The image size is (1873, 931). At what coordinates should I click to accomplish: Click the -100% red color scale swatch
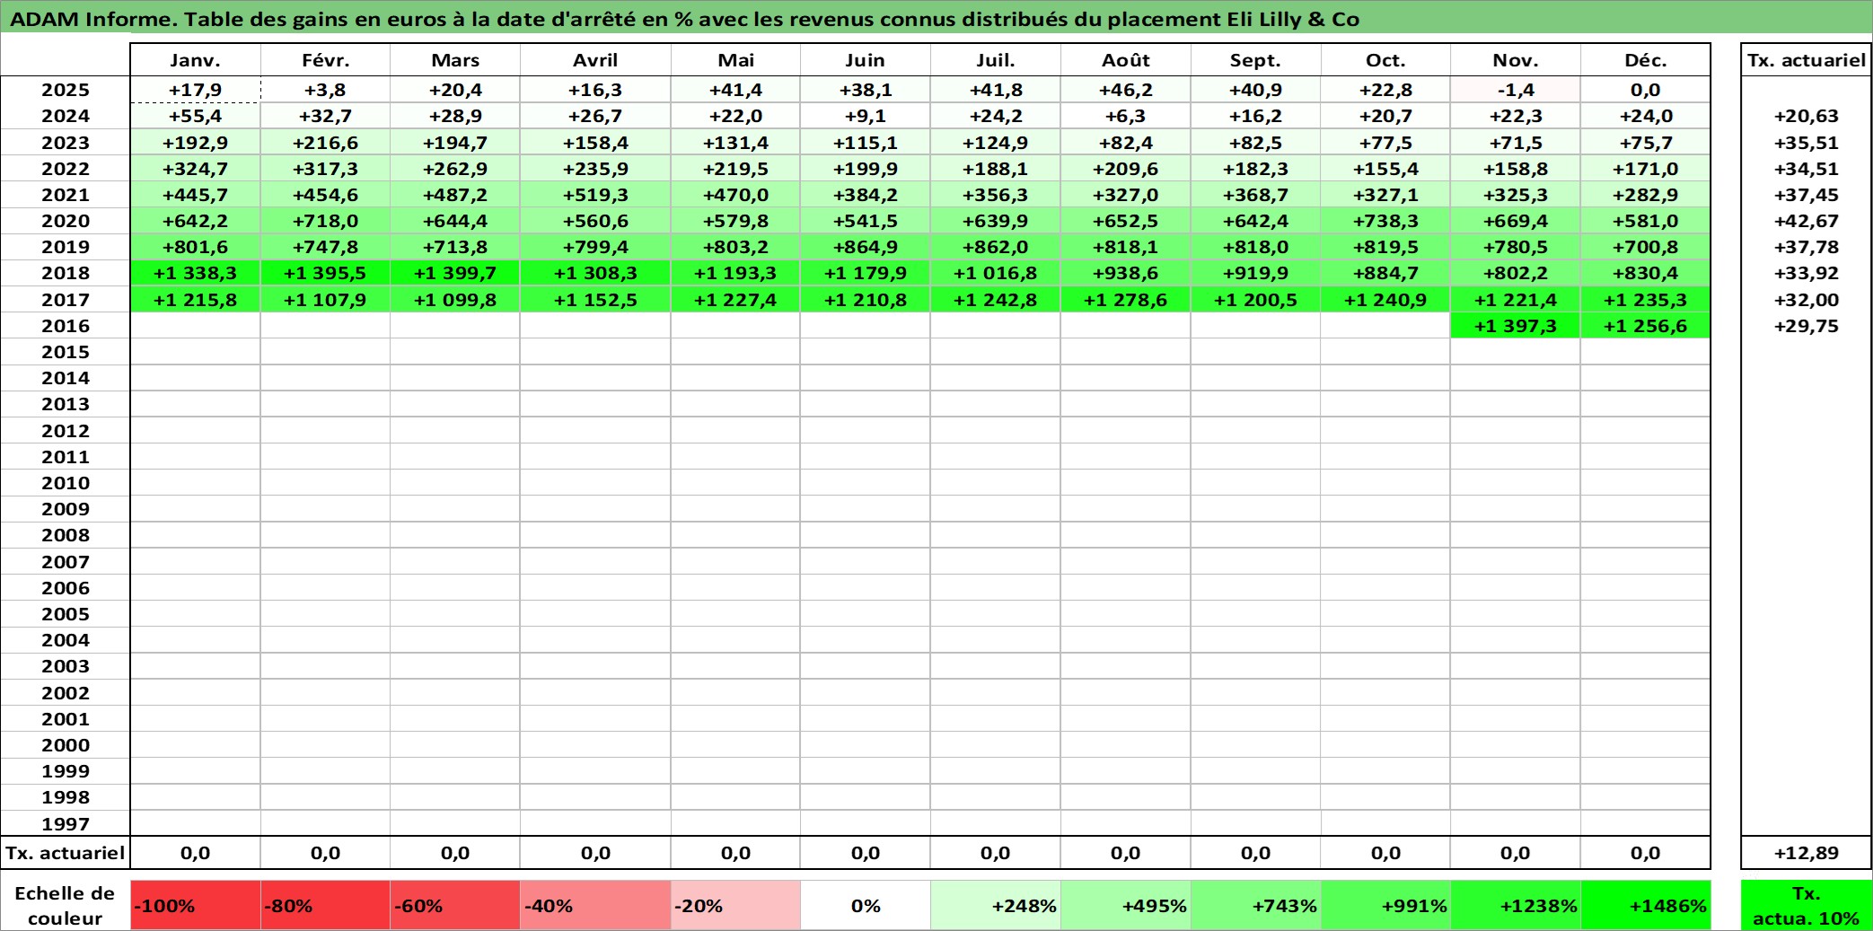pos(196,905)
